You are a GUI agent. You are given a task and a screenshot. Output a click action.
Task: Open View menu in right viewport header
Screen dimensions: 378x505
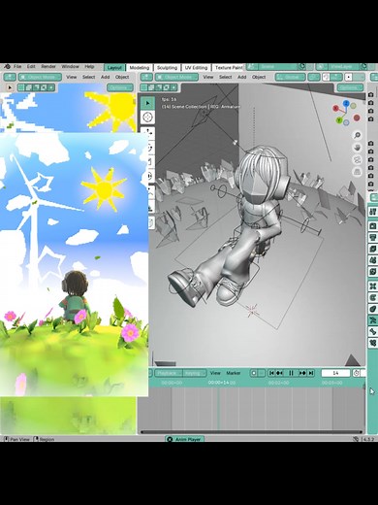point(208,77)
